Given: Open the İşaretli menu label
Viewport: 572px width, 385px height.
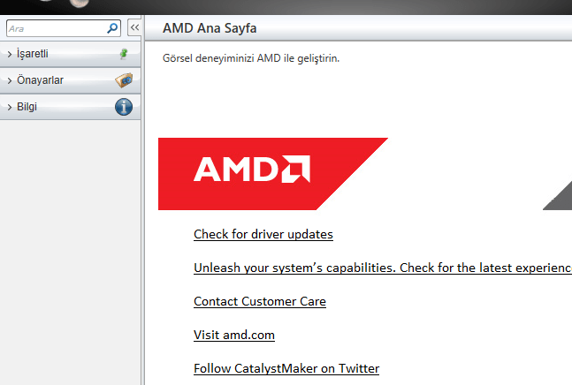Looking at the screenshot, I should pos(33,54).
